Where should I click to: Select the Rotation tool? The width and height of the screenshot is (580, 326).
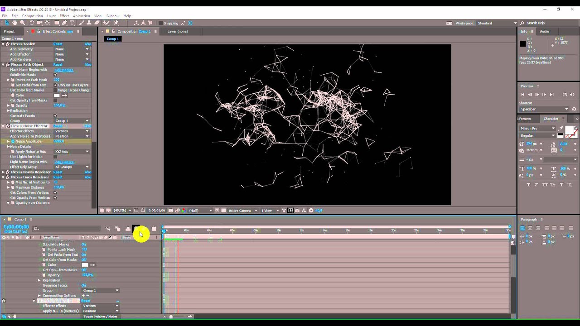point(32,23)
